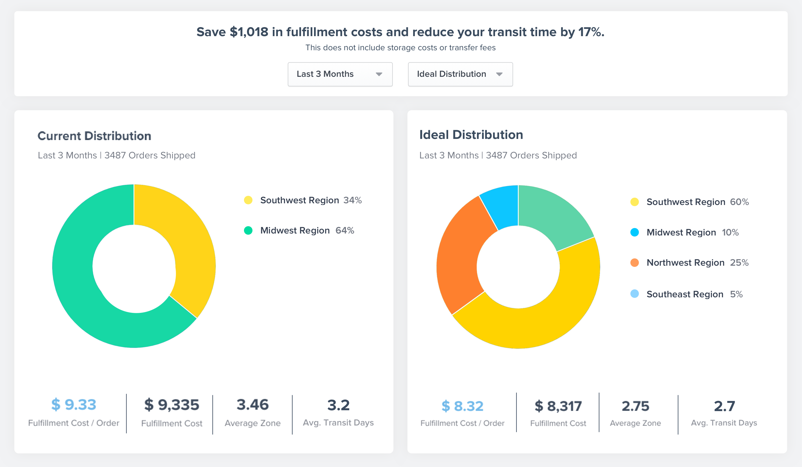802x467 pixels.
Task: Open the Last 3 Months dropdown
Action: point(331,74)
